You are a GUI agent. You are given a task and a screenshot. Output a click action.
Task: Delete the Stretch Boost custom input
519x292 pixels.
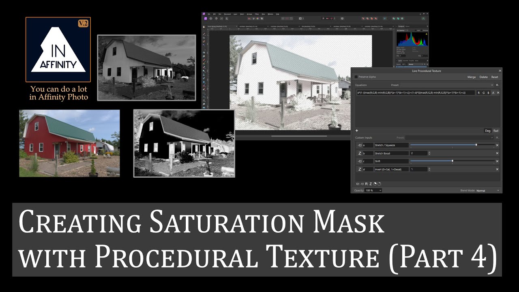(x=498, y=153)
